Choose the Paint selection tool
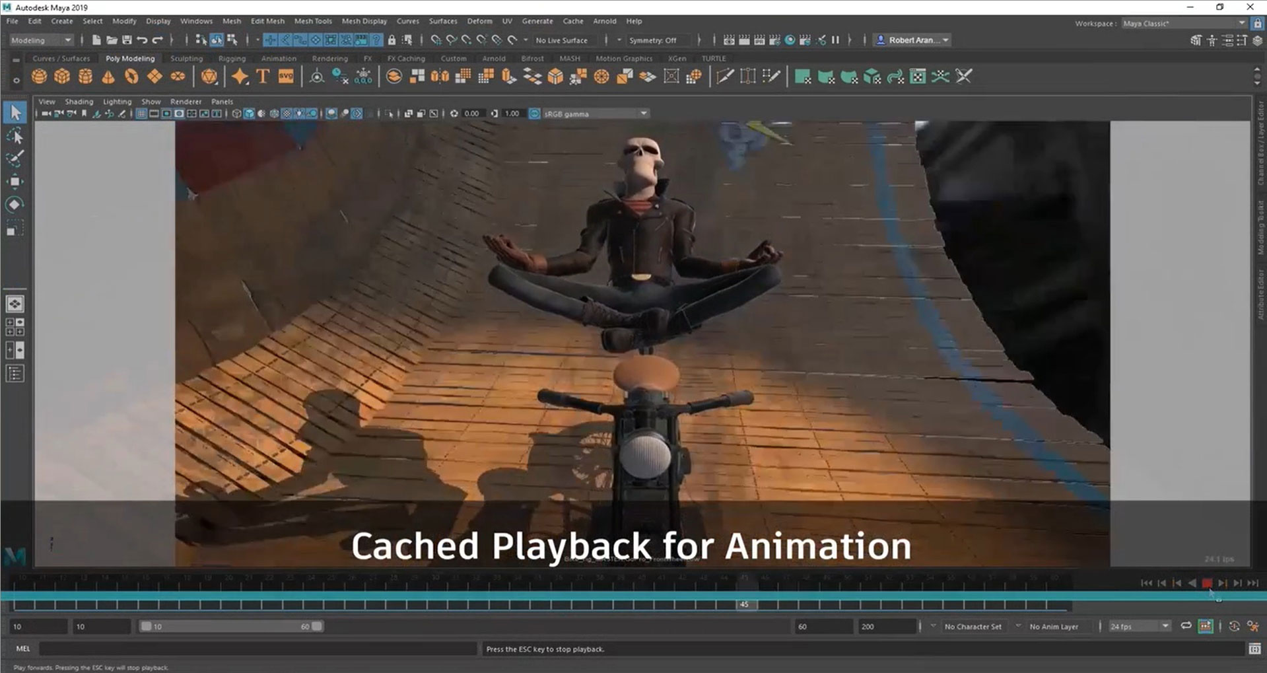Image resolution: width=1267 pixels, height=673 pixels. pos(15,159)
